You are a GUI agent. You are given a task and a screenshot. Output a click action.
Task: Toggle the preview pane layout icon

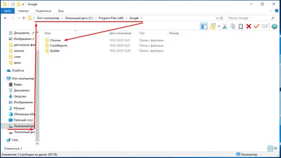[204, 27]
